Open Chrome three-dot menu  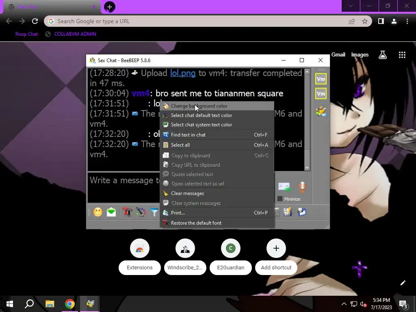coord(407,21)
